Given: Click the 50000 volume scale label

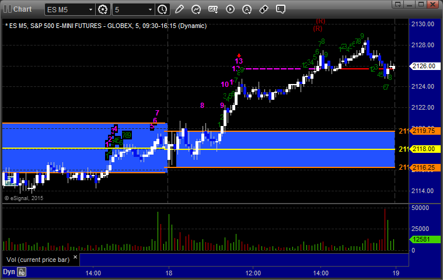Looking at the screenshot, I should coord(420,208).
